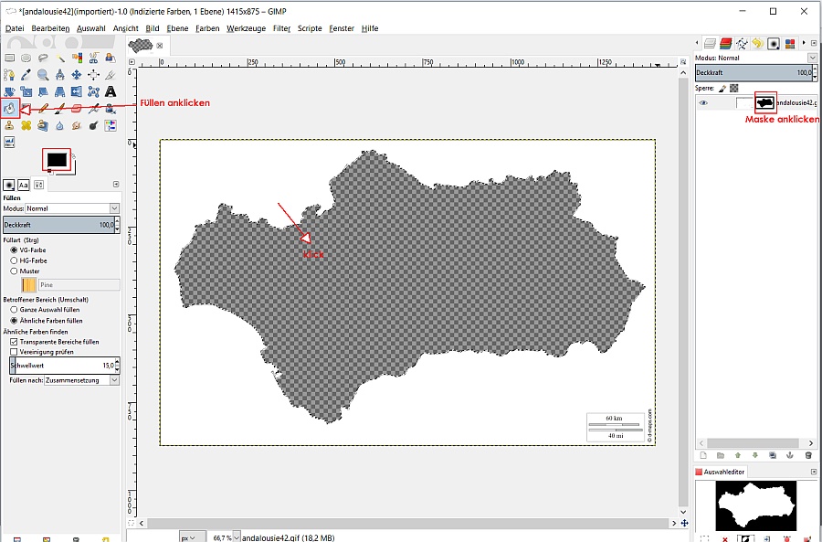Open the Ebene menu
Viewport: 822px width, 542px height.
(177, 28)
